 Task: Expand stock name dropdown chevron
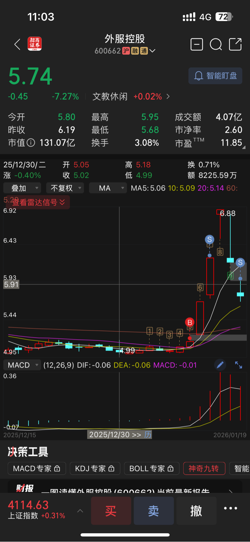pyautogui.click(x=152, y=51)
